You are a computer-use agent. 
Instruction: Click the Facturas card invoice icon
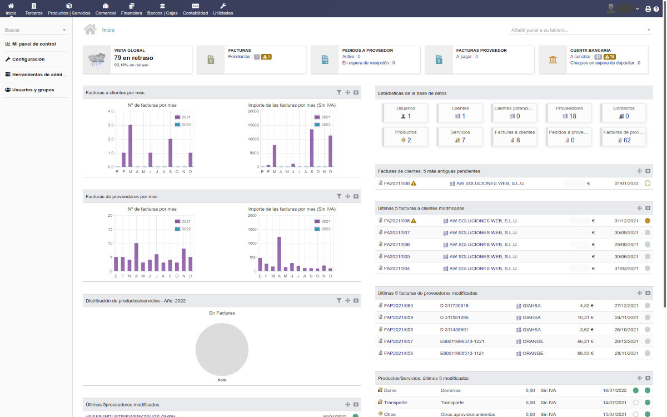point(211,59)
